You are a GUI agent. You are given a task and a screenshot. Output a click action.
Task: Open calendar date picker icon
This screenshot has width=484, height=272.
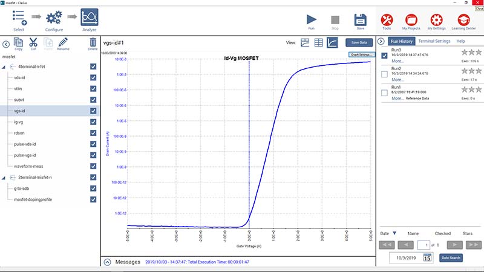coord(427,257)
